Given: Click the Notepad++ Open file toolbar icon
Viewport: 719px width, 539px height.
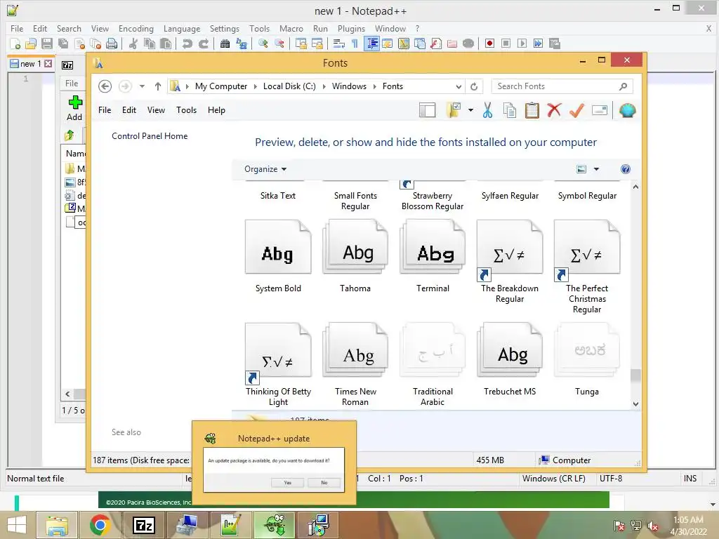Looking at the screenshot, I should click(31, 44).
